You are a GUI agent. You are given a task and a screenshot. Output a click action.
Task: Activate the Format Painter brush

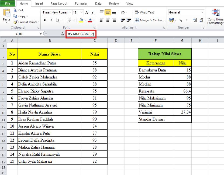[x=15, y=22]
